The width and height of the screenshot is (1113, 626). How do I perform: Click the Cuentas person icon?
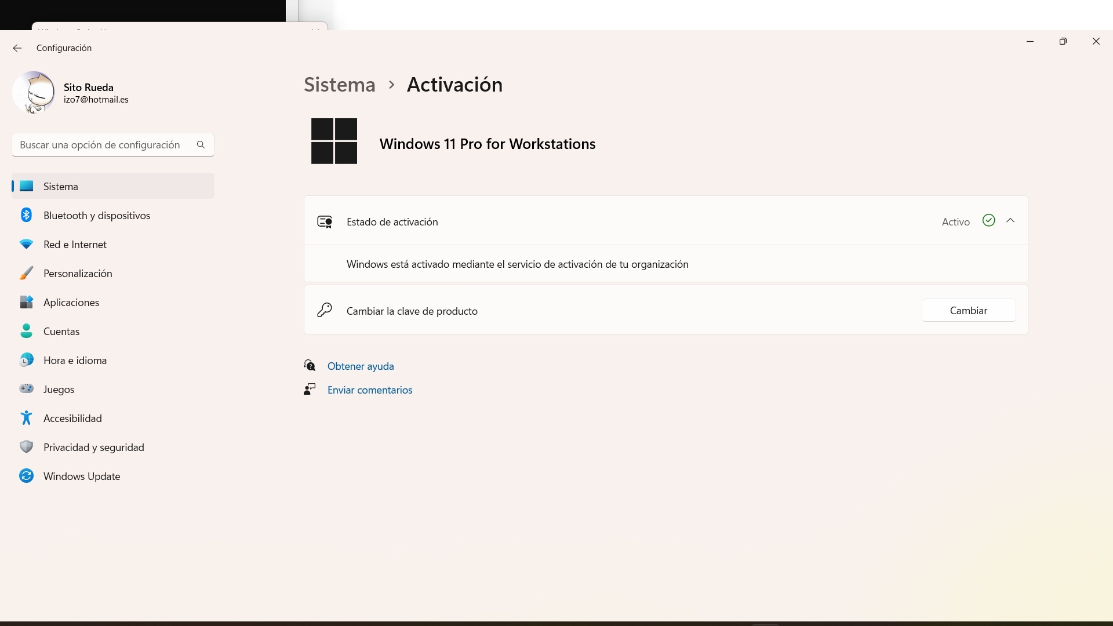[x=26, y=331]
